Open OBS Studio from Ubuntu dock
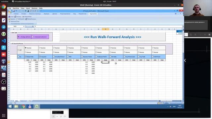This screenshot has height=119, width=212. point(4,82)
